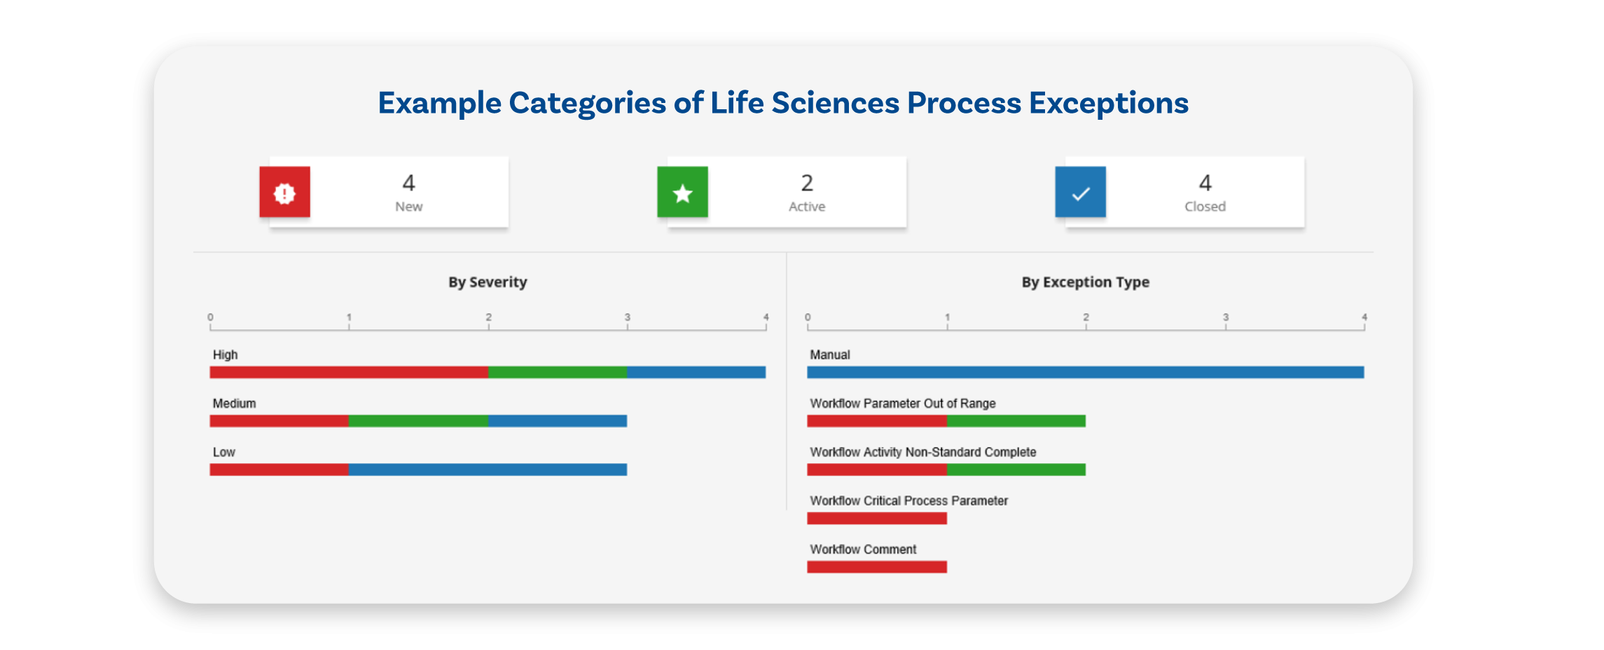Click the By Exception Type chart heading
The width and height of the screenshot is (1604, 650).
click(1086, 282)
